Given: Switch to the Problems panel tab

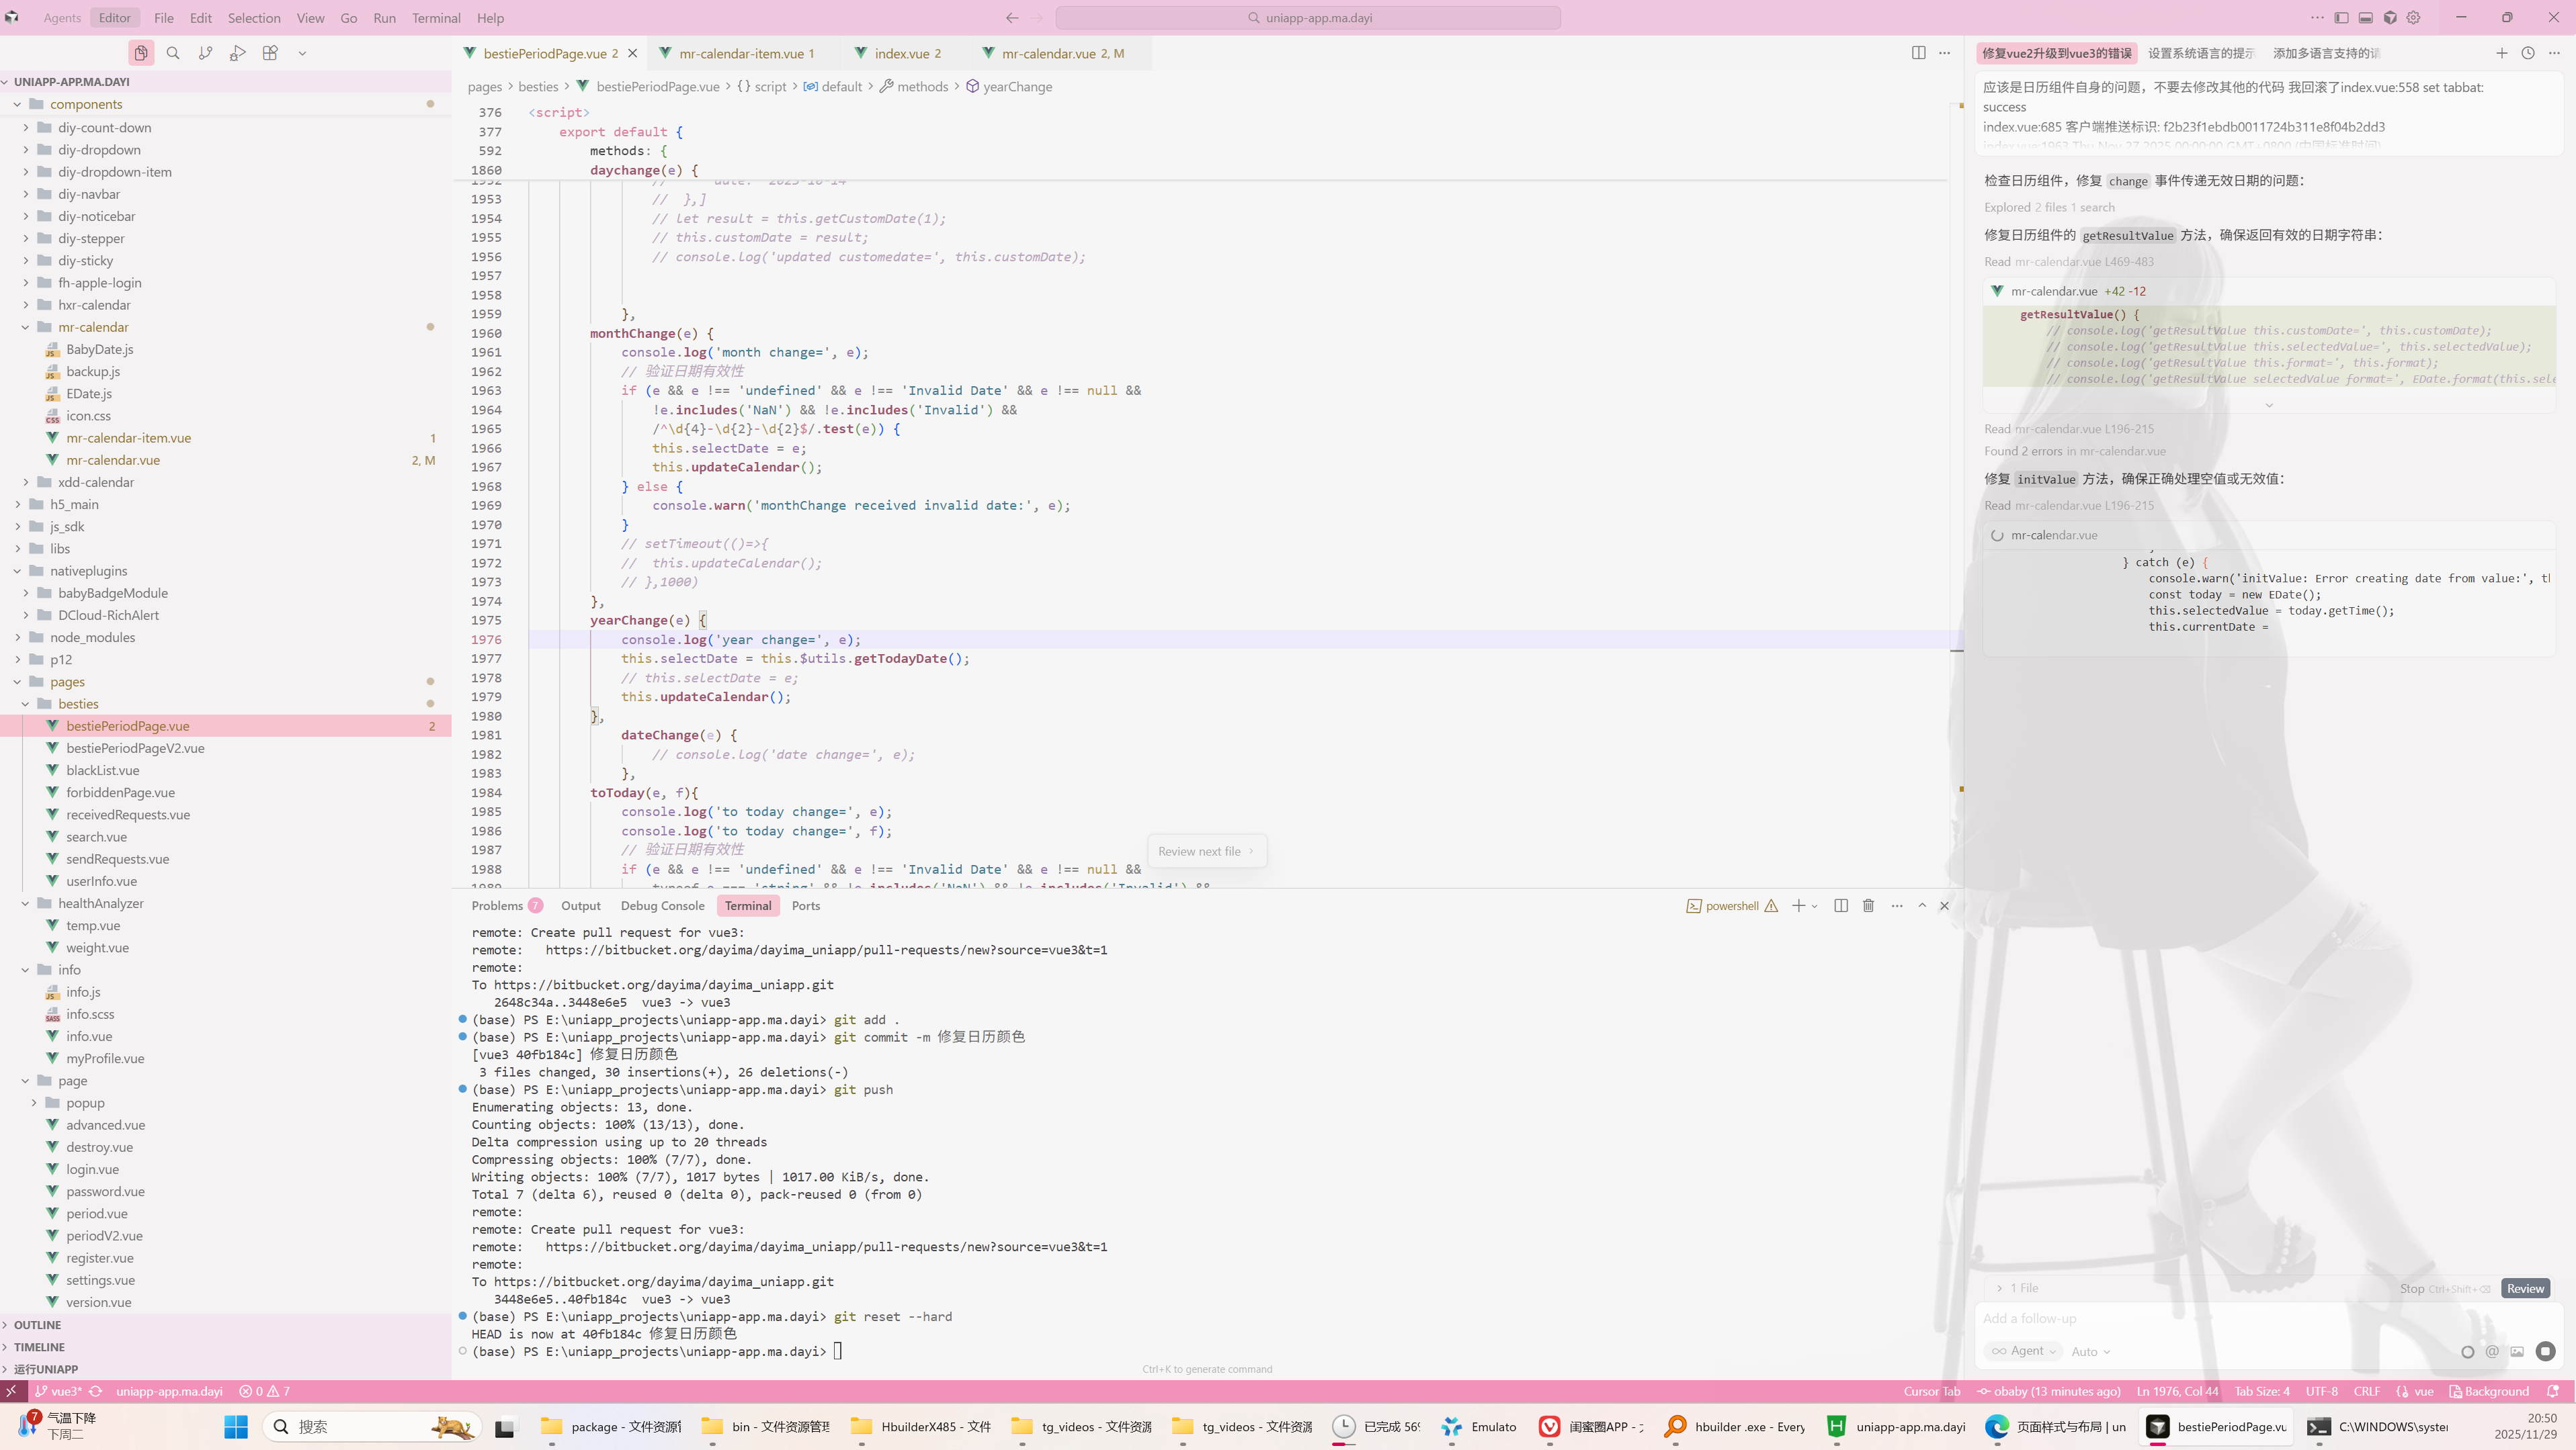Looking at the screenshot, I should tap(497, 905).
